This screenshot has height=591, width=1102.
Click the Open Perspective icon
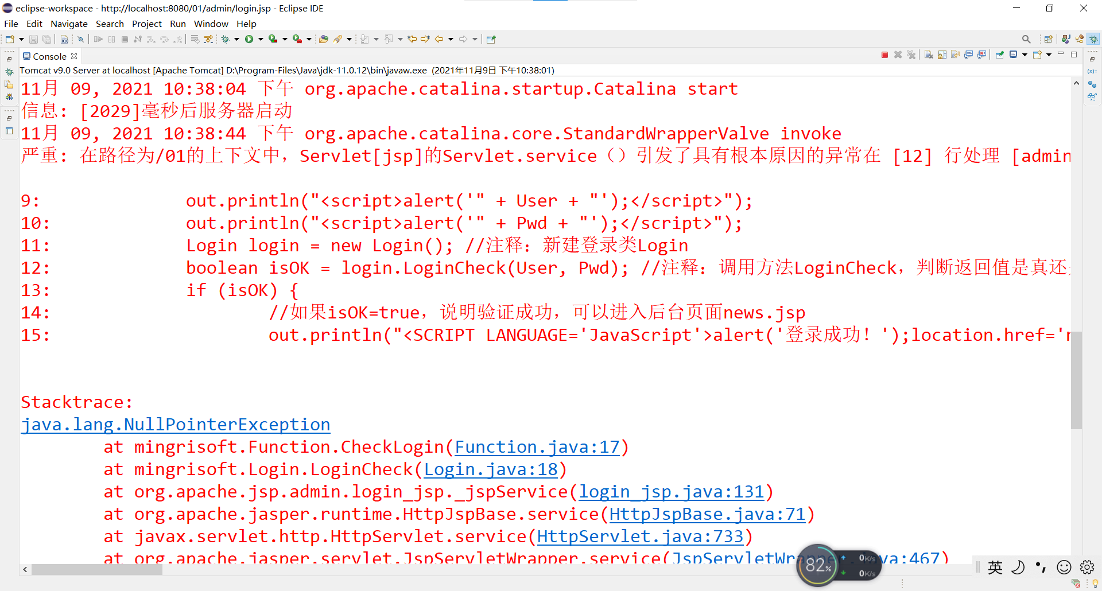[x=1049, y=39]
